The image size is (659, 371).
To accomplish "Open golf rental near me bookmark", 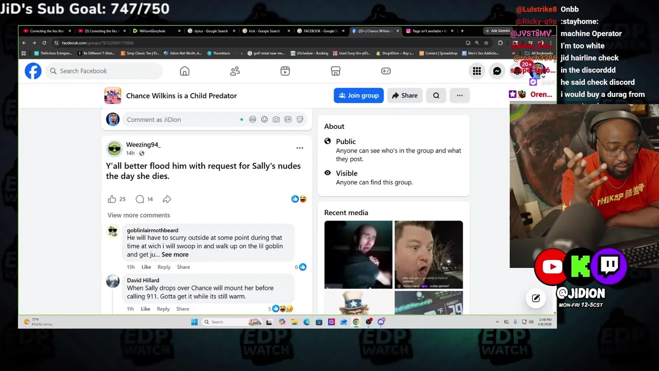I will tap(266, 53).
